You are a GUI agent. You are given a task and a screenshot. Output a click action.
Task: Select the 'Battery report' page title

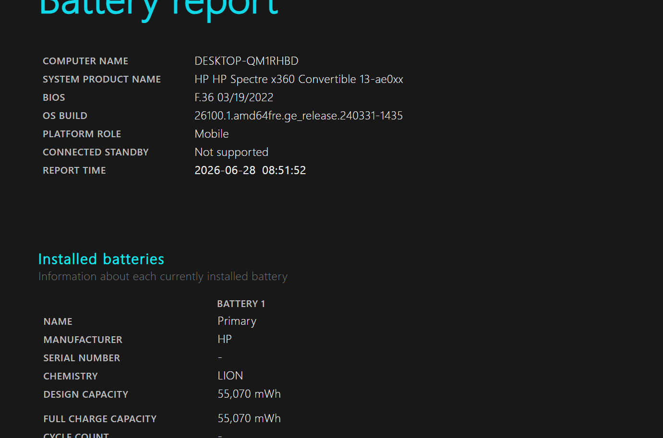point(159,9)
